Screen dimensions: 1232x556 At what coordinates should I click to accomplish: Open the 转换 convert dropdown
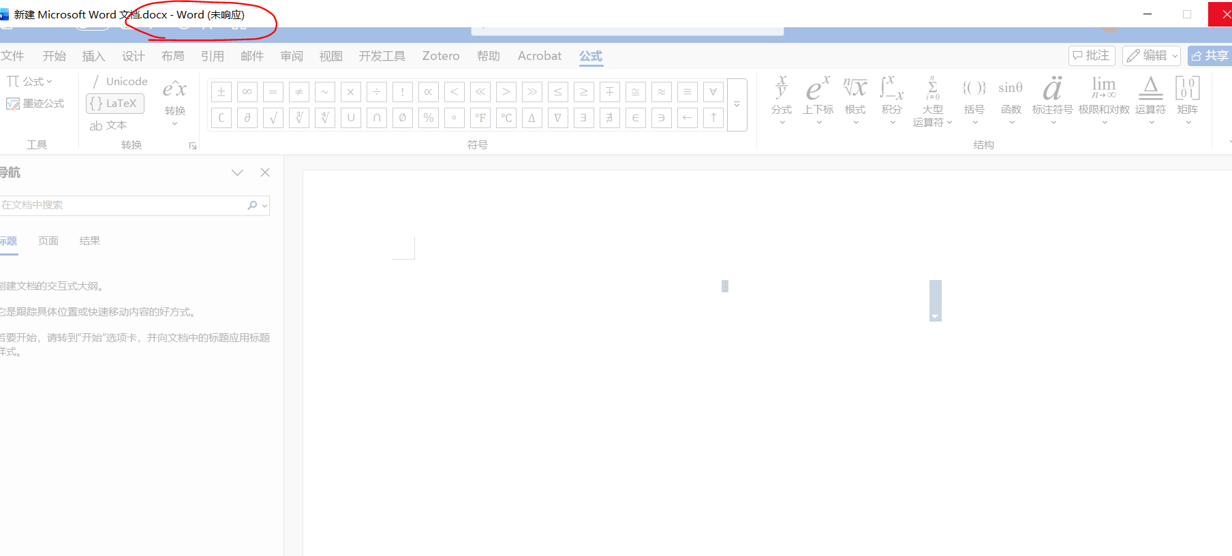click(x=174, y=102)
